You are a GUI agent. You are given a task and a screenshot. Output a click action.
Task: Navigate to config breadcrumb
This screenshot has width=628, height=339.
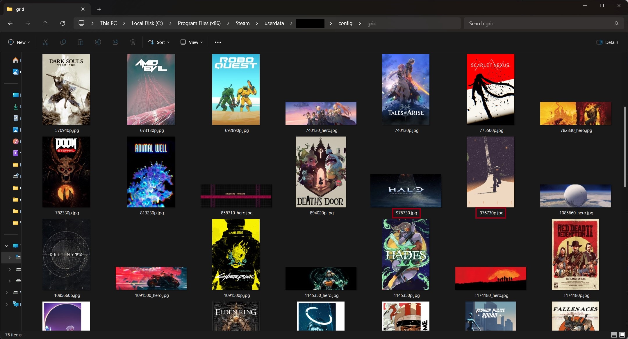(x=345, y=23)
